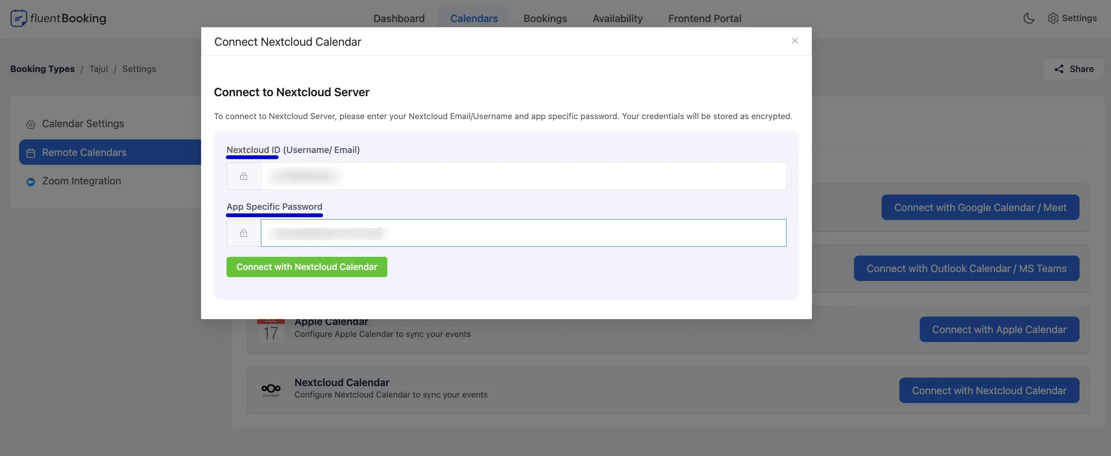
Task: Click the Connect Nextcloud Calendar dialog title
Action: coord(287,42)
